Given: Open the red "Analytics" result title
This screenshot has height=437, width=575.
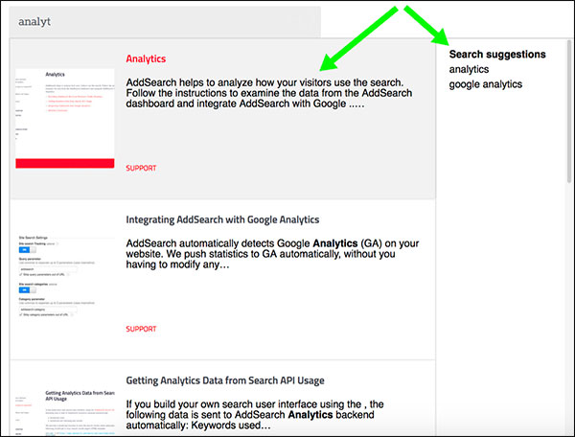Looking at the screenshot, I should [146, 58].
